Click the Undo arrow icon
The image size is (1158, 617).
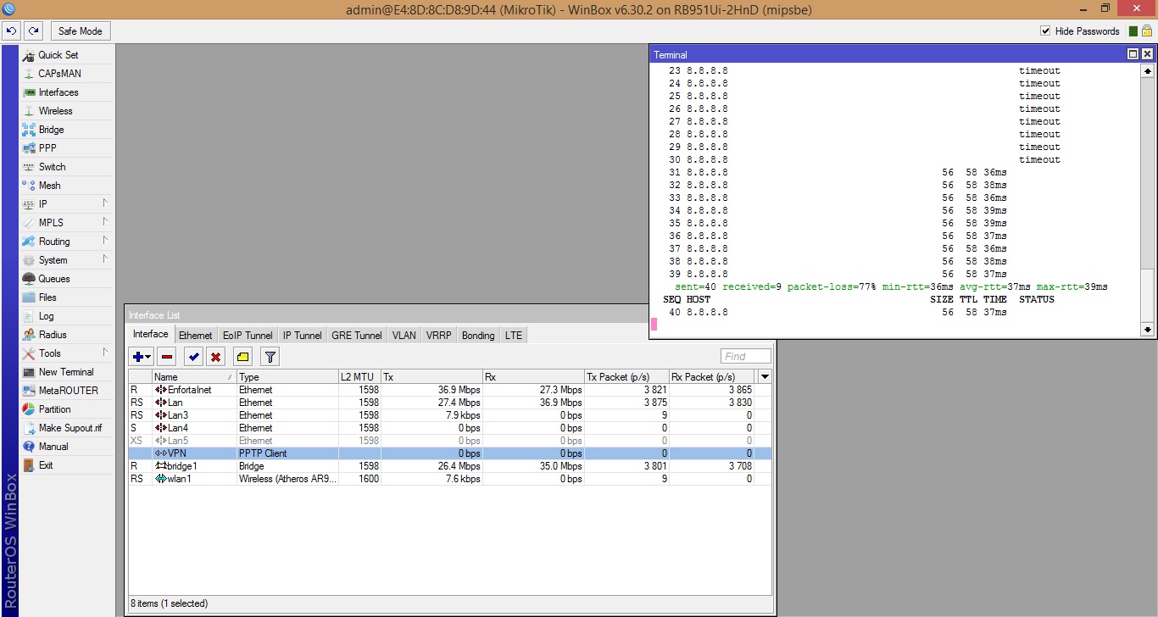click(11, 31)
